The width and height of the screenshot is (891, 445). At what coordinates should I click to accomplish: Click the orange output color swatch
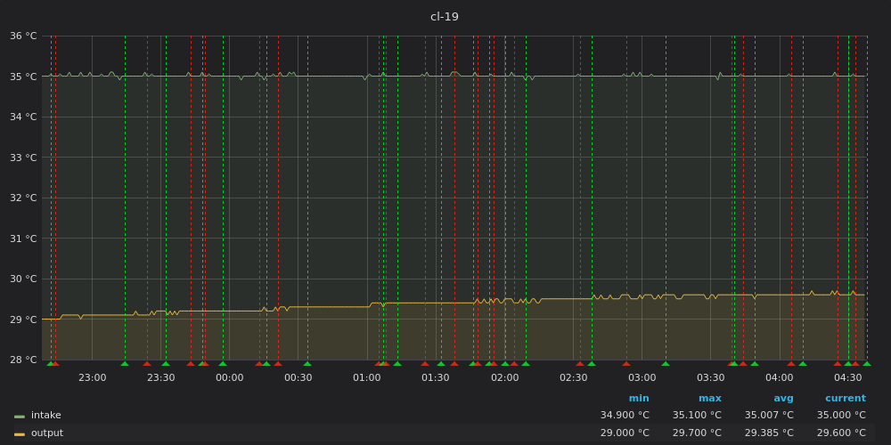(x=19, y=434)
